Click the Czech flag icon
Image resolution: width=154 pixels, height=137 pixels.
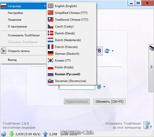[51, 26]
